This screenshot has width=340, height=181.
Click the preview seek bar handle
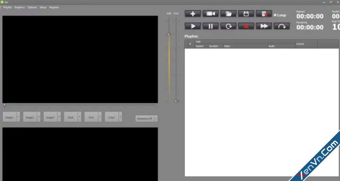[x=5, y=105]
